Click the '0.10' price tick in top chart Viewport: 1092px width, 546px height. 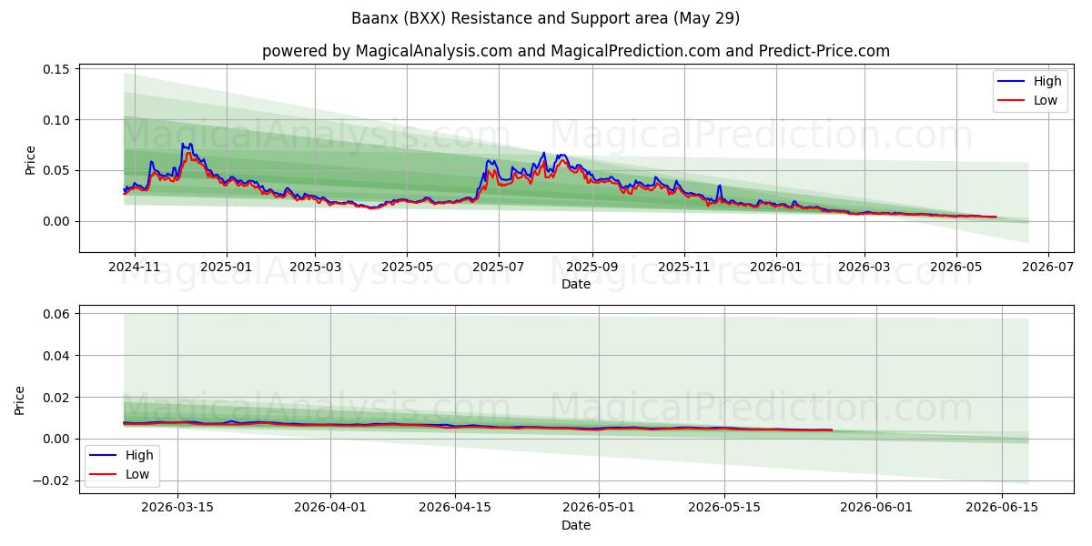click(x=58, y=120)
